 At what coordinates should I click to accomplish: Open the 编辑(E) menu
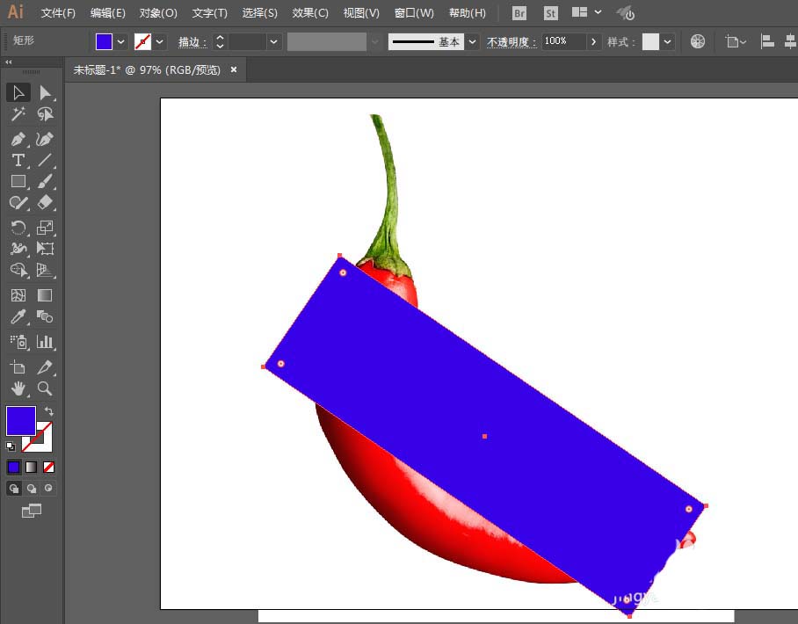point(108,12)
